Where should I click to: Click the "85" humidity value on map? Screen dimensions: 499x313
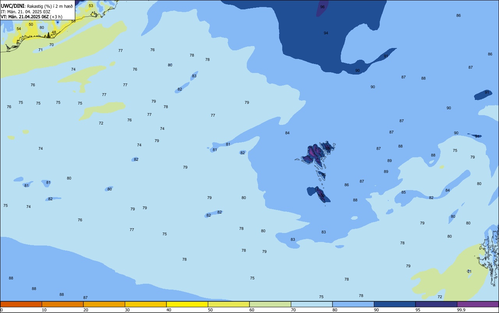[x=403, y=192]
